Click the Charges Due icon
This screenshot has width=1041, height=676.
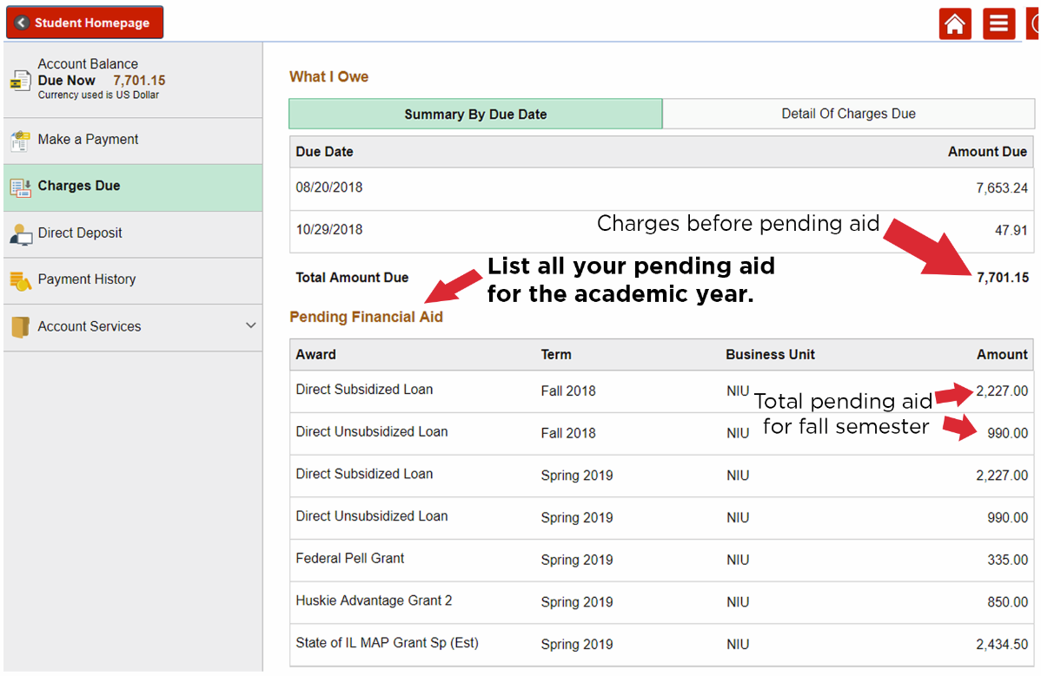(x=20, y=187)
